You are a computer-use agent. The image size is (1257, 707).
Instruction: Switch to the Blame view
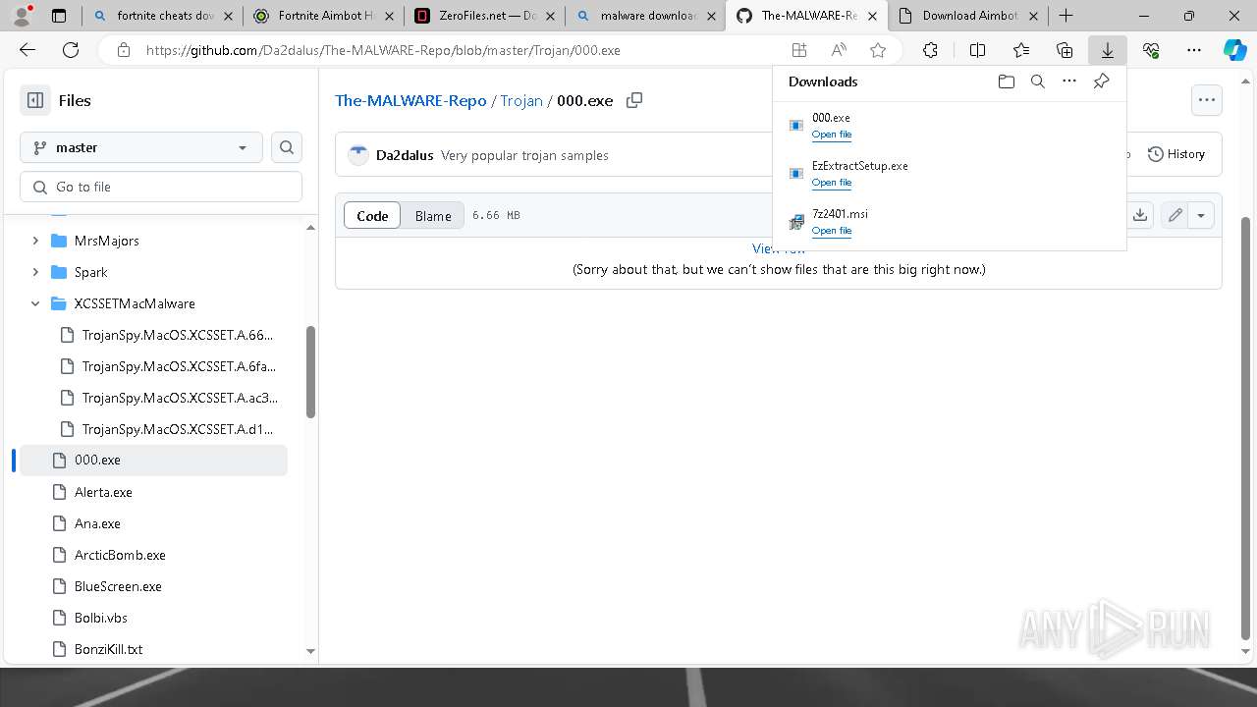[433, 216]
